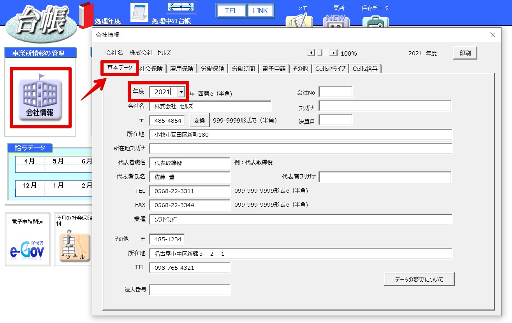Screen dimensions: 512x323
Task: Click the 4月 cell in 給与データ
Action: (x=30, y=161)
